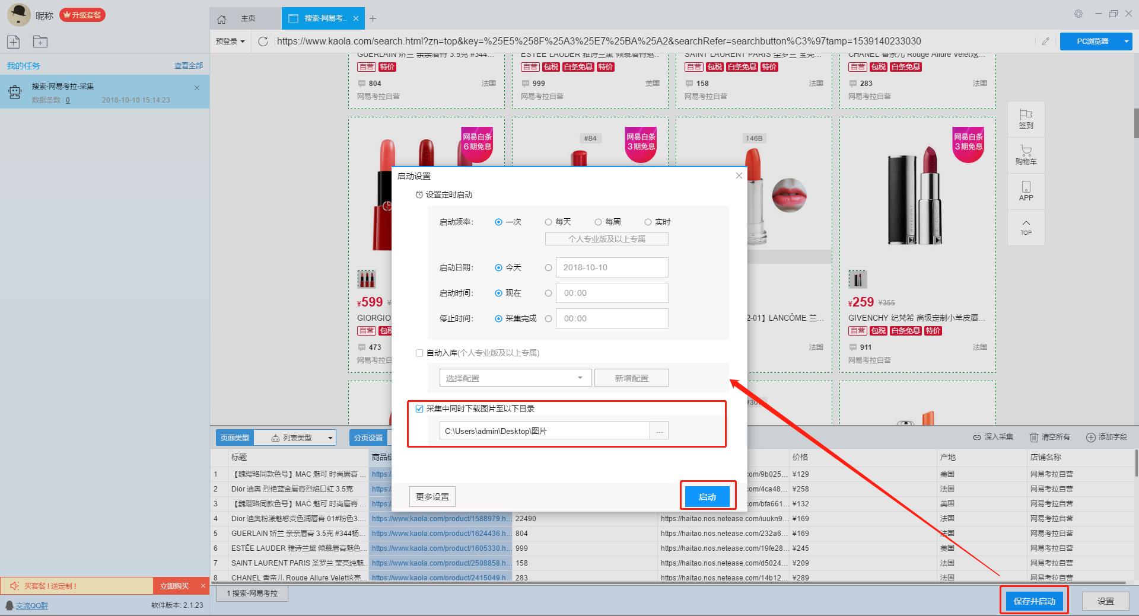Select 现在 as start time
The width and height of the screenshot is (1139, 616).
(498, 293)
